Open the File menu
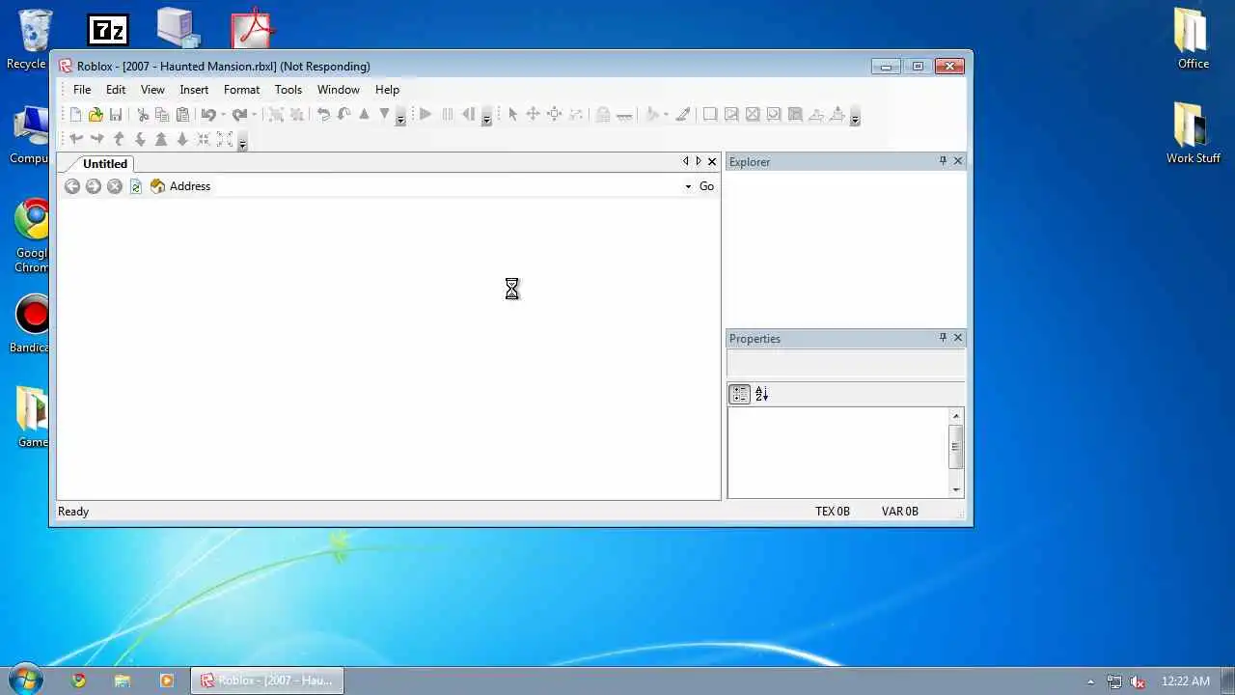Image resolution: width=1235 pixels, height=695 pixels. tap(82, 90)
